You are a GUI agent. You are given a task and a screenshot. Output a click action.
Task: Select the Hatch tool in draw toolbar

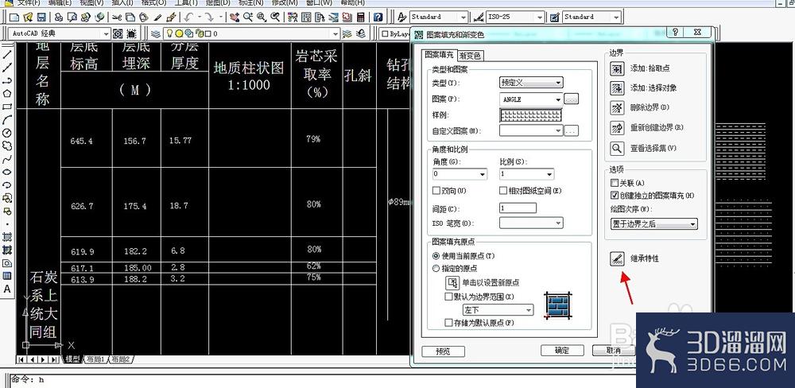(7, 237)
